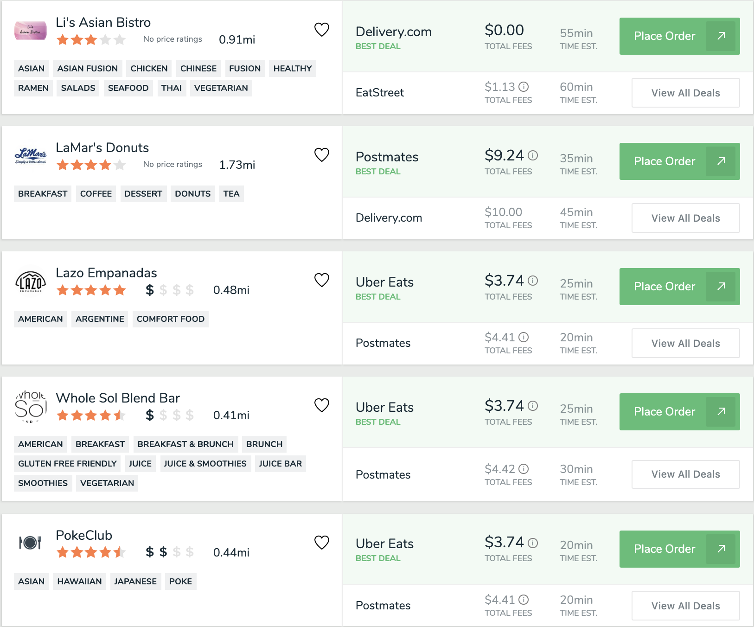Click Lazo Empanadas five-star rating
The height and width of the screenshot is (627, 754).
pos(91,290)
